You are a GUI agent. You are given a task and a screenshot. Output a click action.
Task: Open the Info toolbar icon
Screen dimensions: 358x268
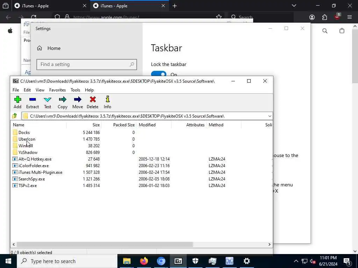[x=107, y=102]
